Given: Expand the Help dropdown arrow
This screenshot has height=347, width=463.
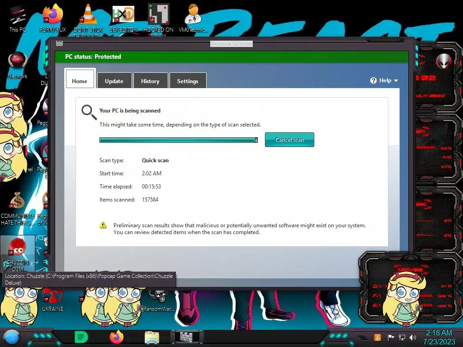Looking at the screenshot, I should tap(396, 80).
